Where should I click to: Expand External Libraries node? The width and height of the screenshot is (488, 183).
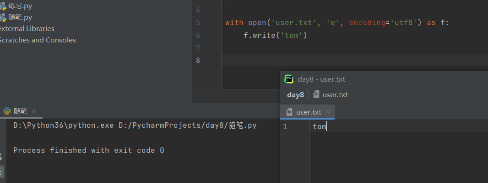point(27,29)
